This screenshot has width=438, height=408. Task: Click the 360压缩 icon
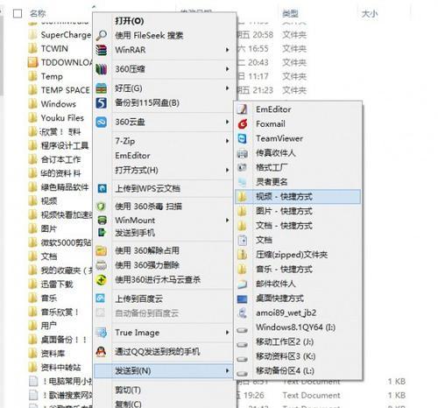[x=102, y=69]
